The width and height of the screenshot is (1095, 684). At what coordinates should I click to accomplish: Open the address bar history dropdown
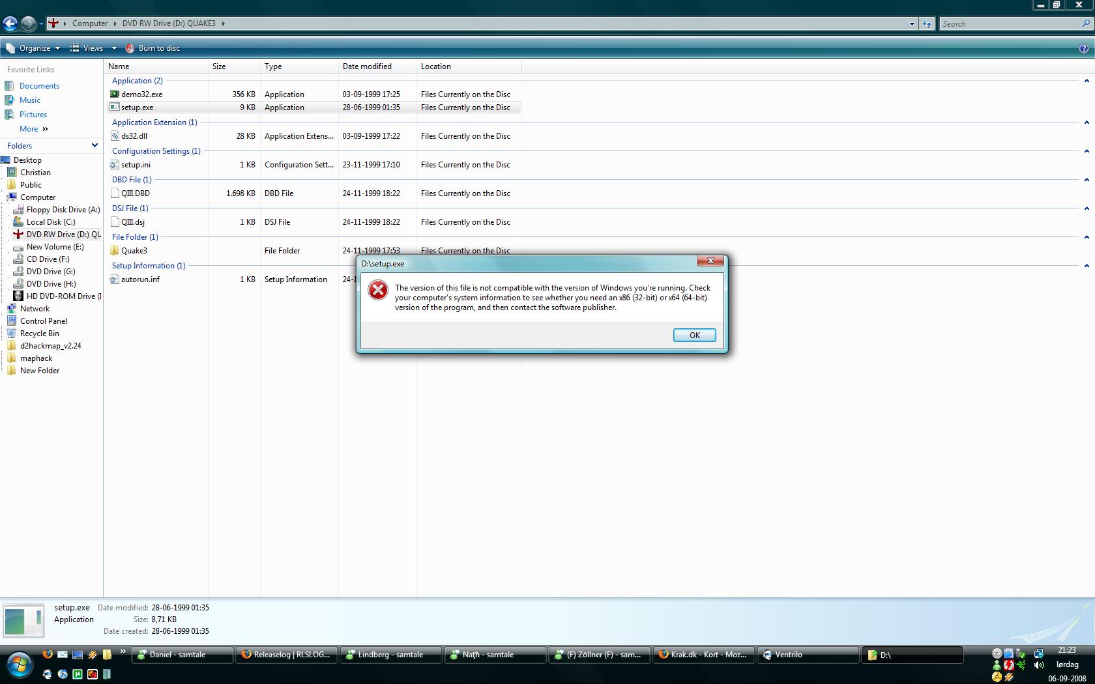912,24
